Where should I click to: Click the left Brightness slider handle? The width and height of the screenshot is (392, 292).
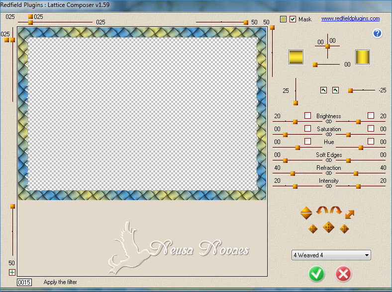click(x=295, y=122)
